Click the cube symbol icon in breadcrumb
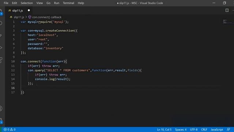 (x=30, y=17)
